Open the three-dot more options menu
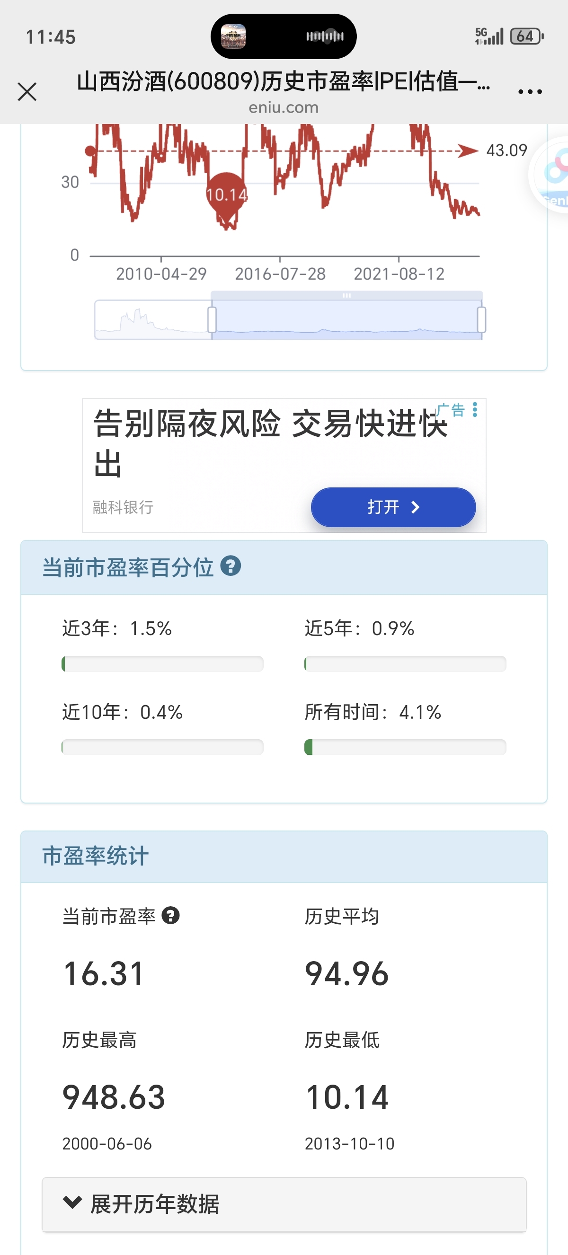This screenshot has width=568, height=1255. click(x=530, y=92)
